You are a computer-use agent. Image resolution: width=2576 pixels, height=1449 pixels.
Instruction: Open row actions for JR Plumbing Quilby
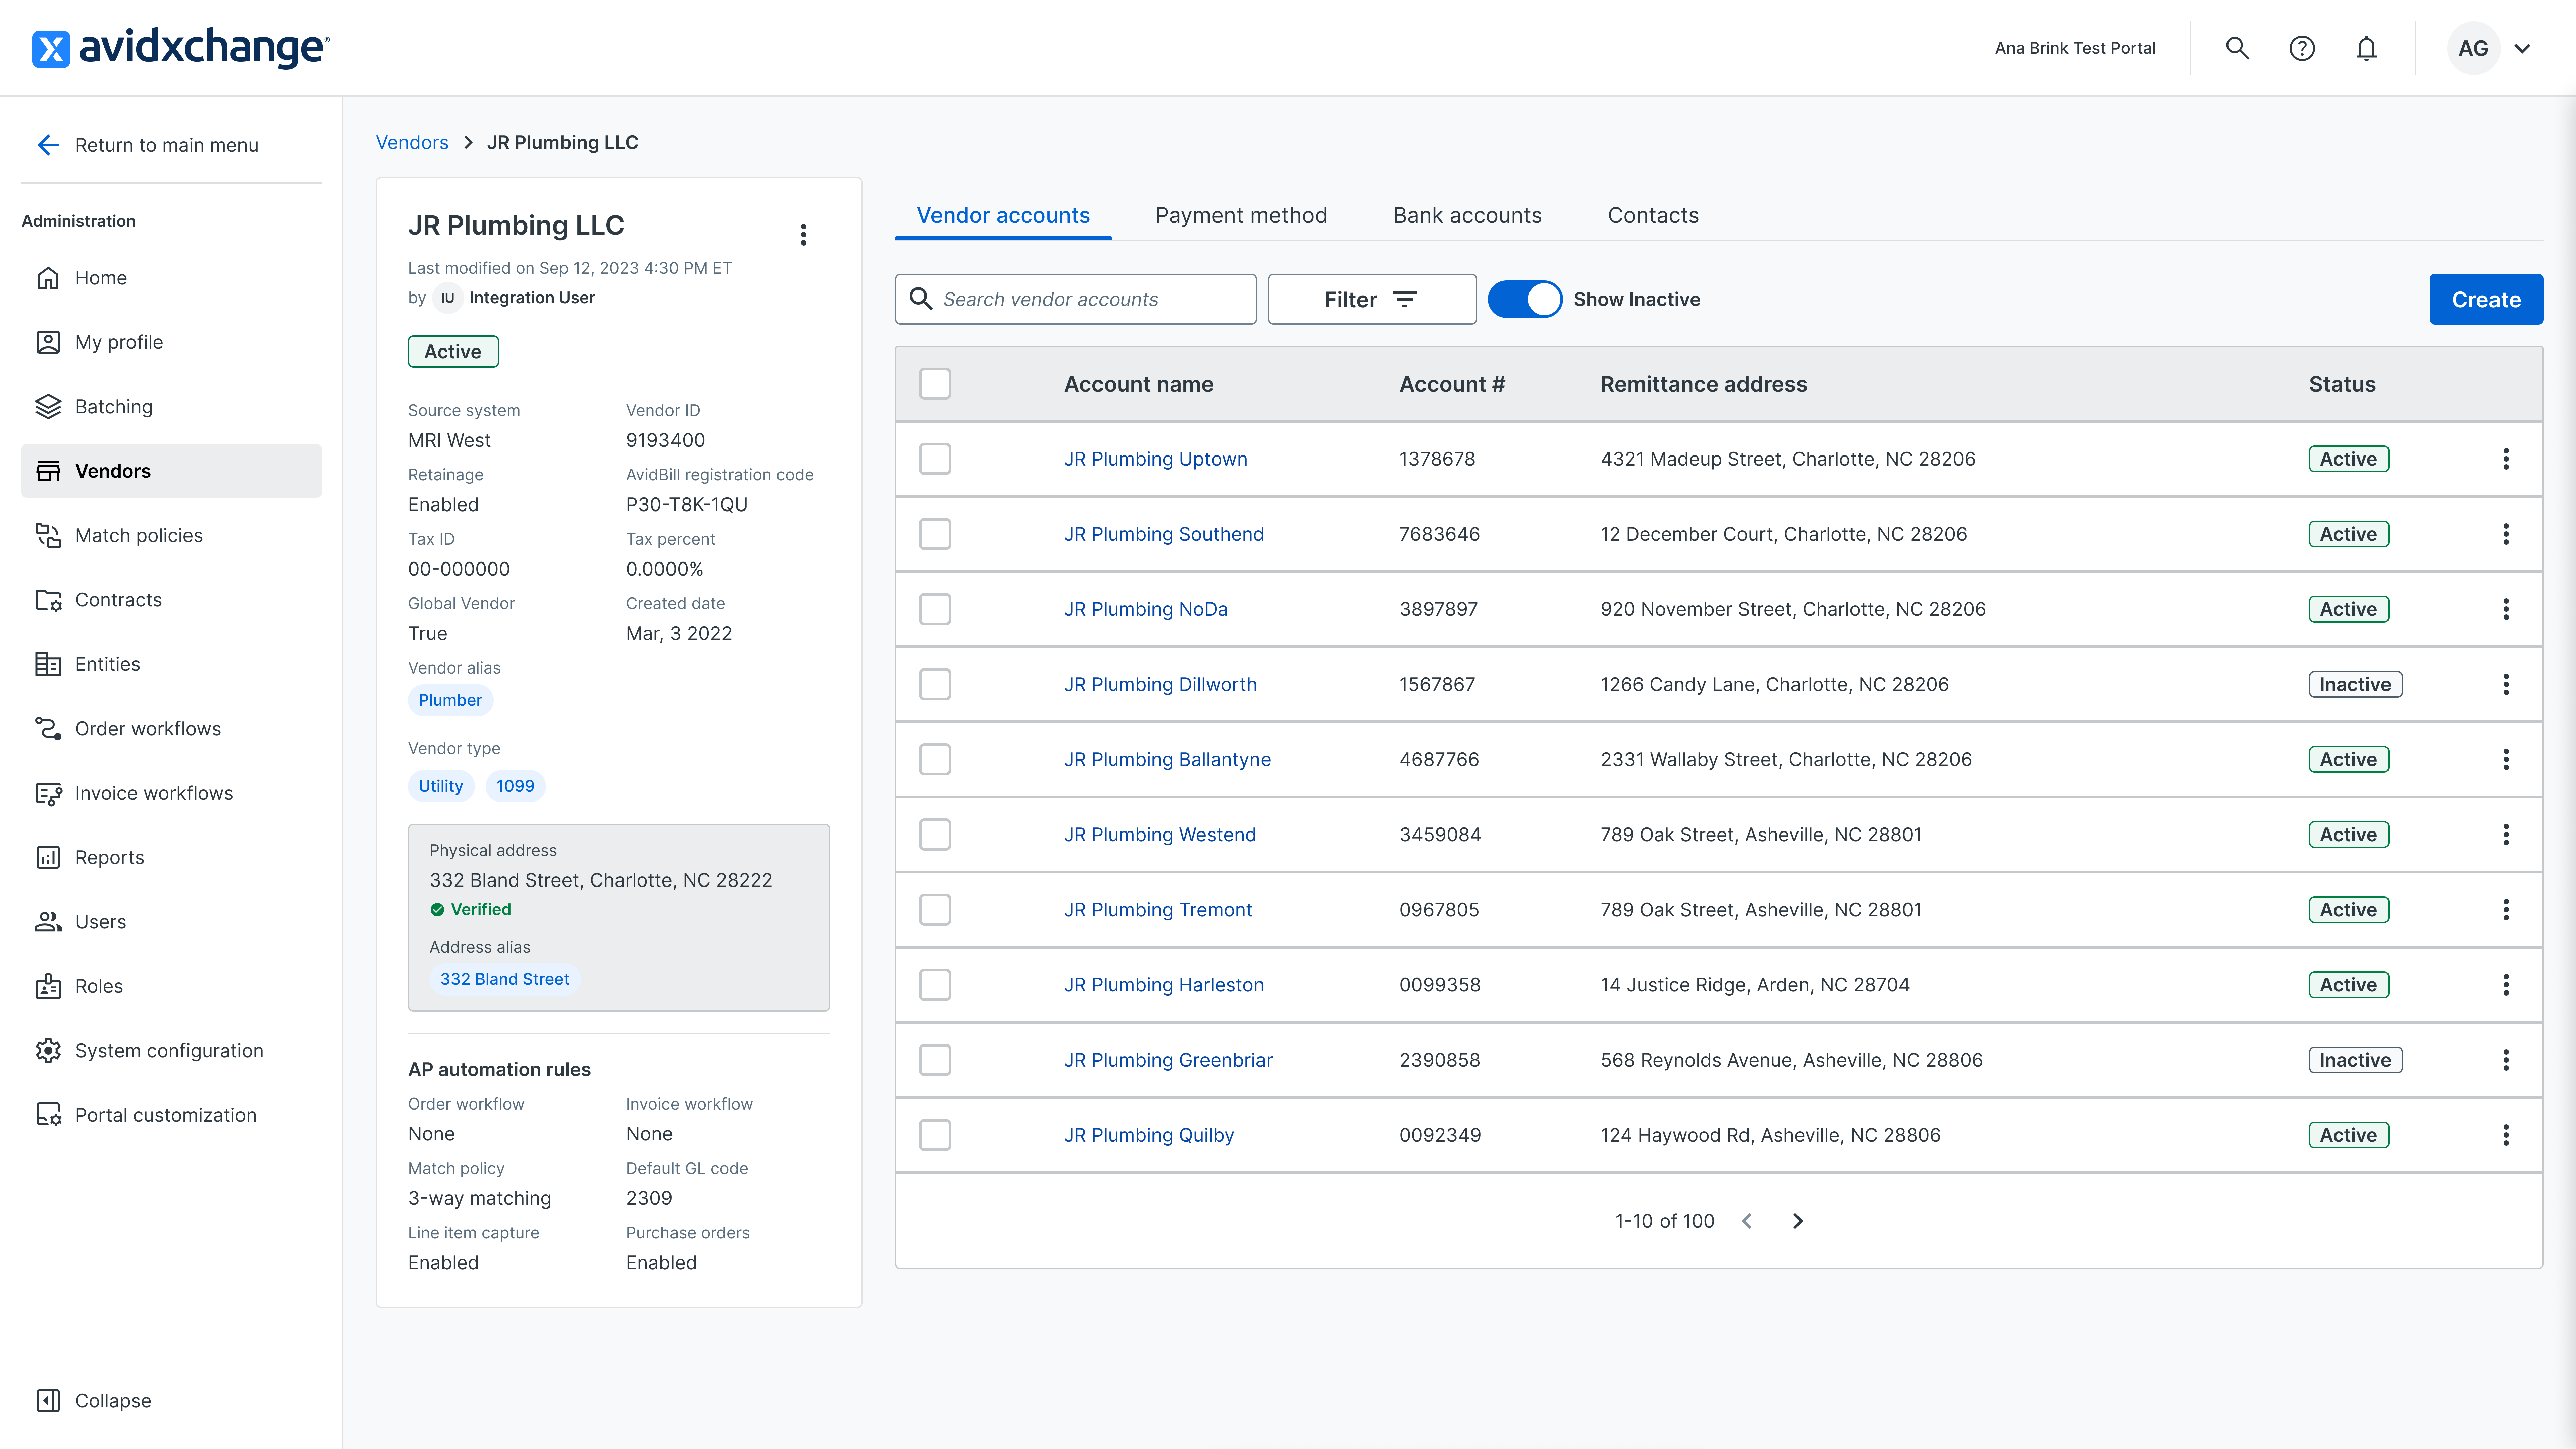coord(2506,1135)
